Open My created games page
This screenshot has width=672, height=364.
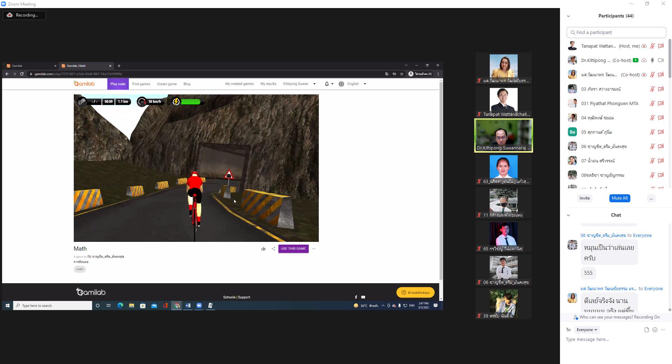pos(239,84)
